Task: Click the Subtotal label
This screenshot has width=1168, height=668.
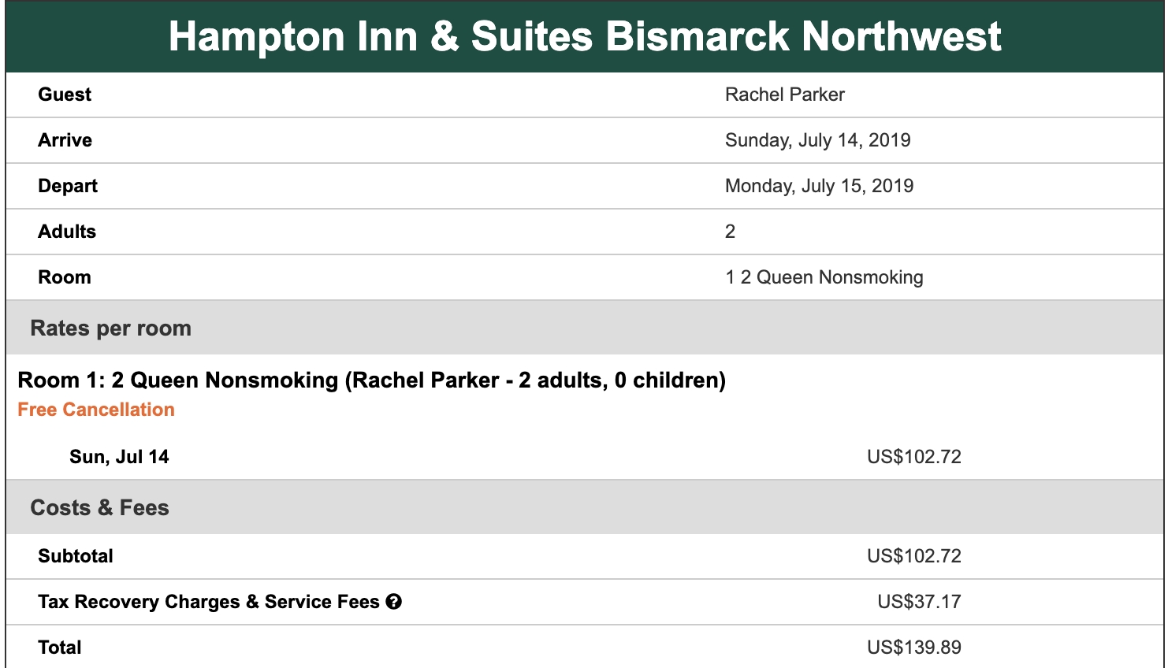Action: point(76,556)
